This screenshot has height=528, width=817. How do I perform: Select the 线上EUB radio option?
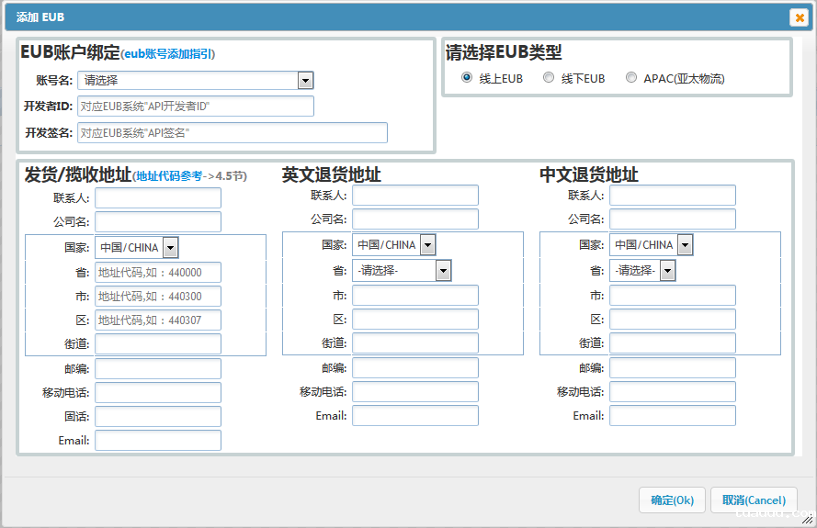pyautogui.click(x=467, y=78)
